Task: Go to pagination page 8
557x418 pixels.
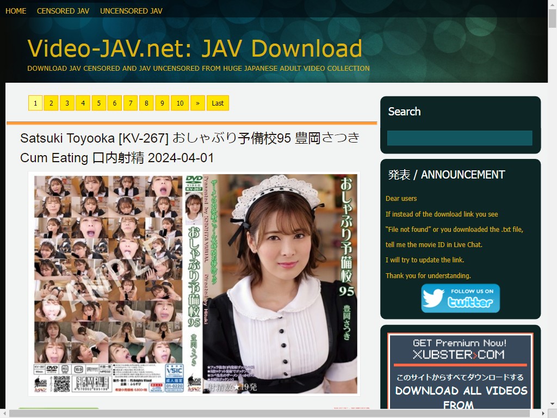Action: click(x=146, y=103)
